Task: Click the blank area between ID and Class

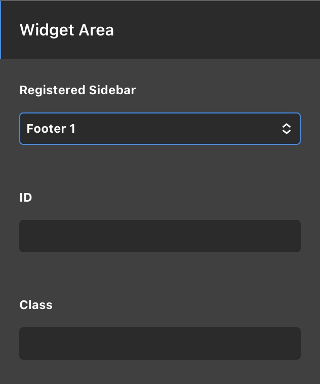Action: tap(160, 276)
